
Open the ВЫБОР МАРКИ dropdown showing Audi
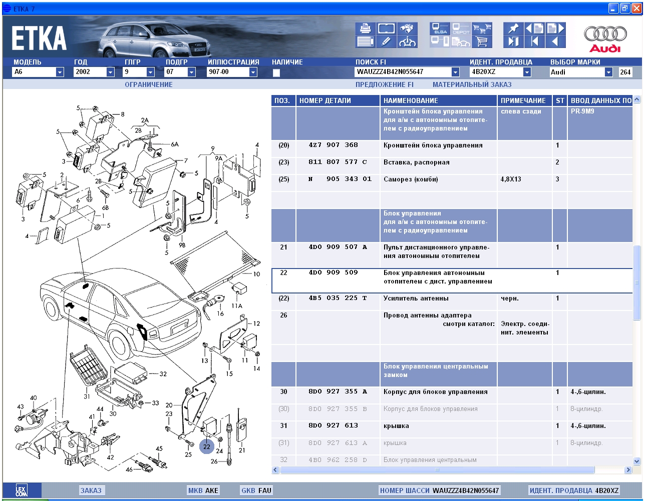(608, 72)
